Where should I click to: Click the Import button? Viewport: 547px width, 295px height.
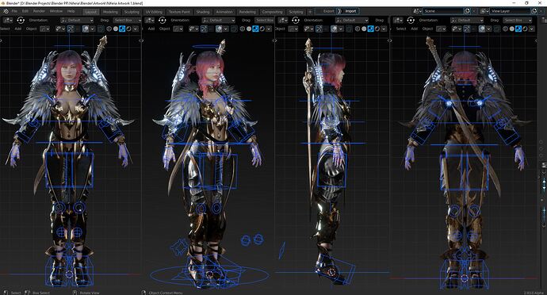click(350, 11)
